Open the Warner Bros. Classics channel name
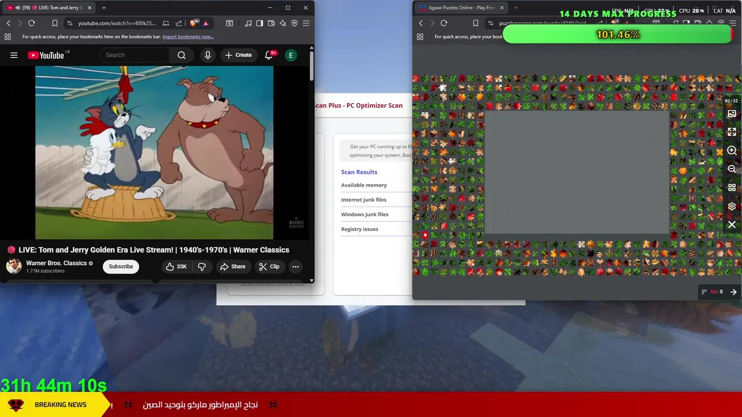This screenshot has height=417, width=742. click(56, 263)
